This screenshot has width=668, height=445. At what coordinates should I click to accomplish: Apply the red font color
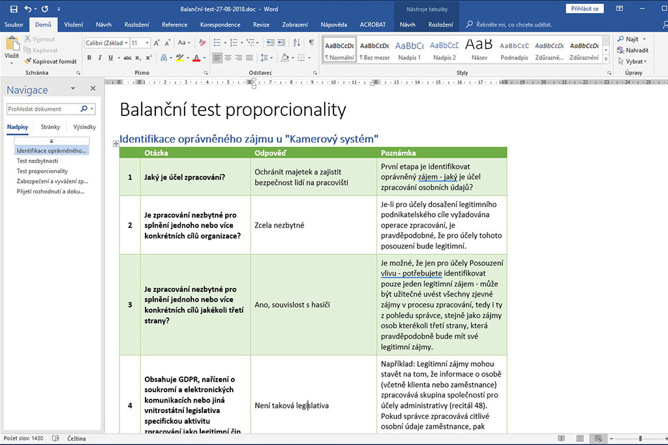pos(196,58)
